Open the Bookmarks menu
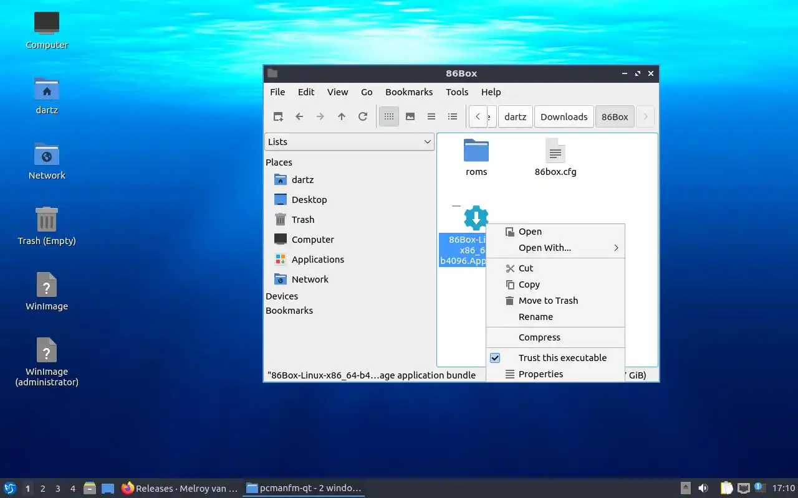 (409, 92)
